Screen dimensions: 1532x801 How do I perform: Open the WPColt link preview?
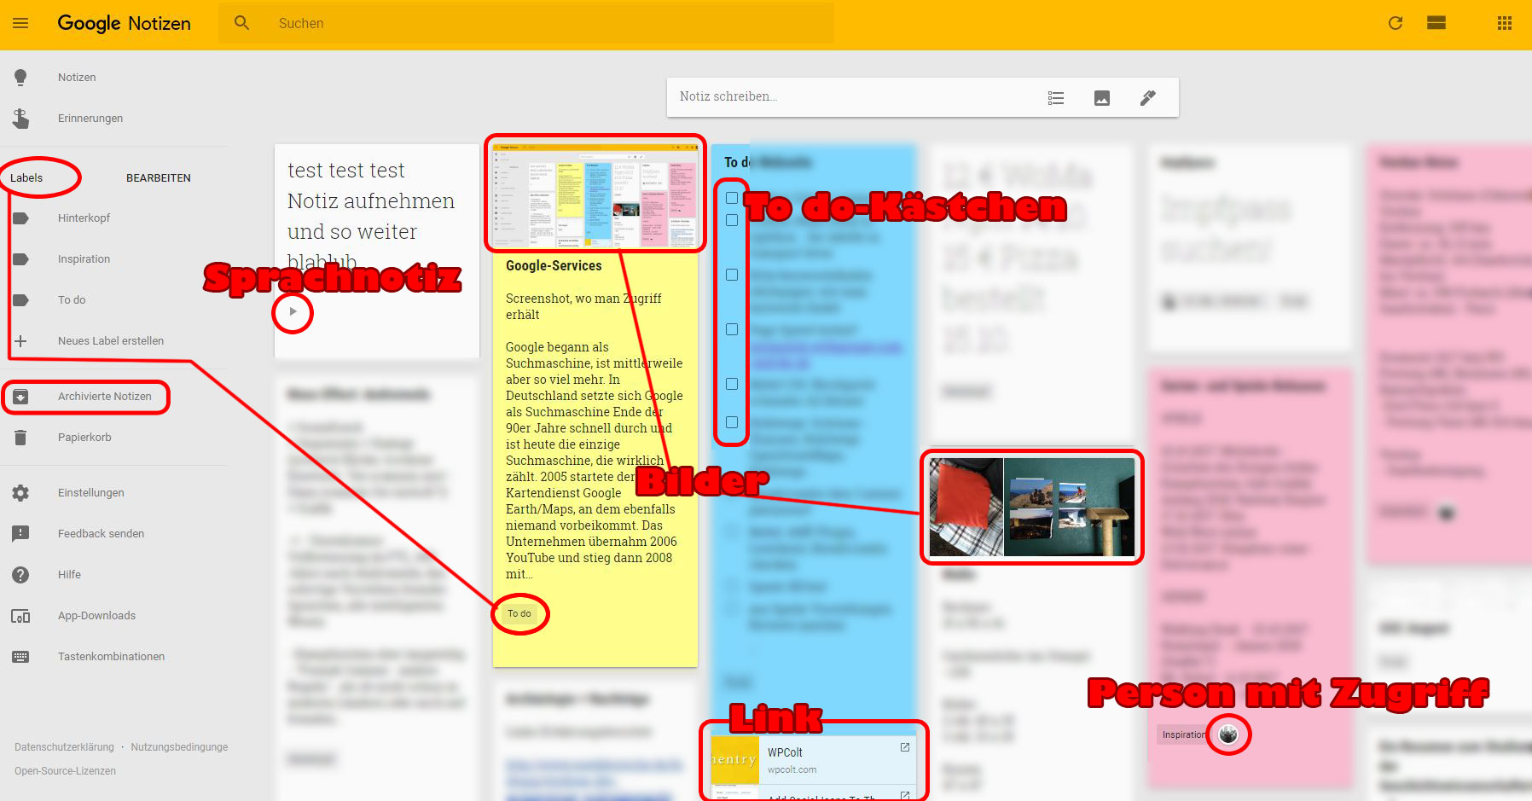[814, 760]
